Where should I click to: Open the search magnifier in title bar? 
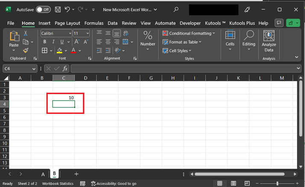point(176,9)
